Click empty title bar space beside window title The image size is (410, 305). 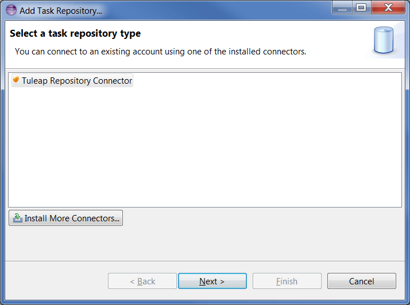pyautogui.click(x=218, y=10)
